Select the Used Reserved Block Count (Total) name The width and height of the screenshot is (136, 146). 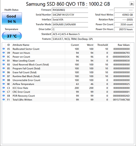coord(31,65)
